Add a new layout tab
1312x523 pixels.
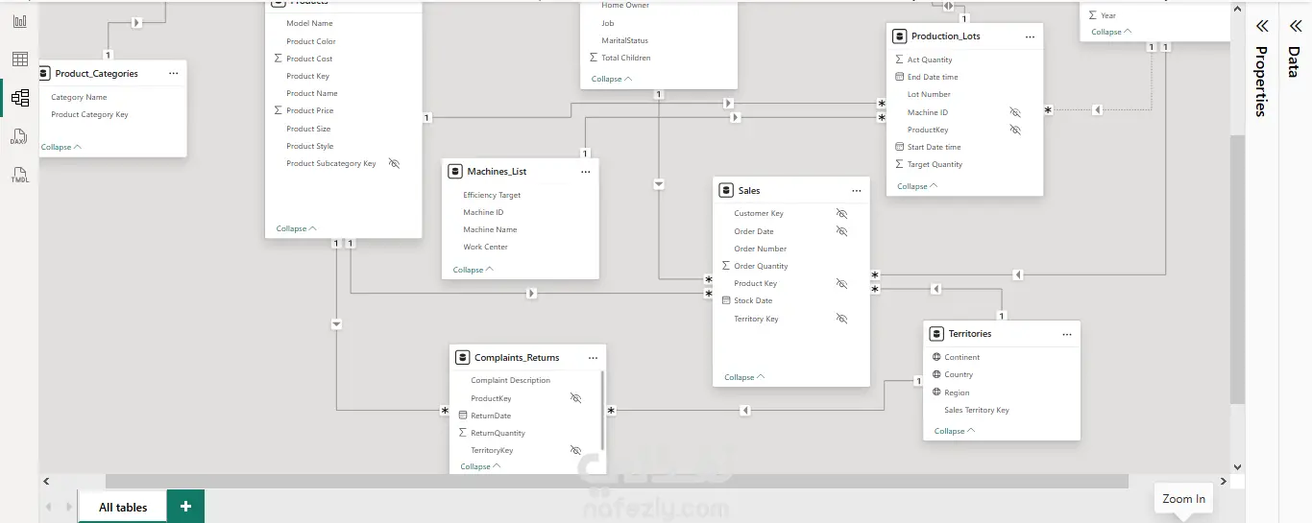(x=185, y=507)
